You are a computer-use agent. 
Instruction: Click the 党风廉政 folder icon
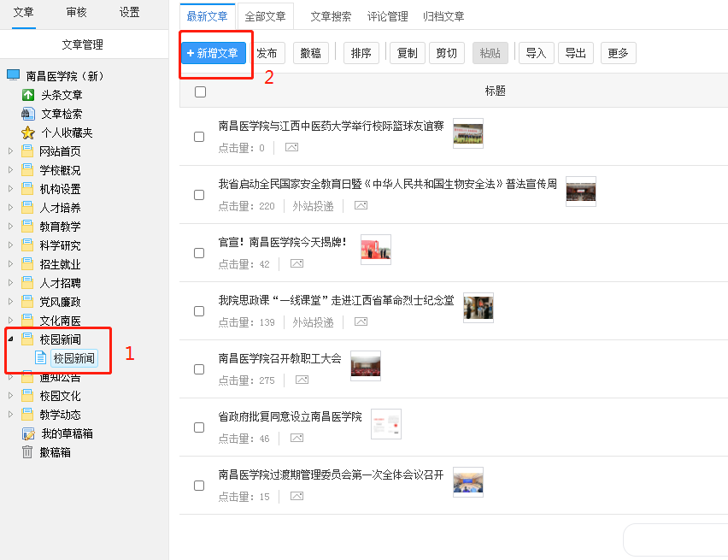pyautogui.click(x=27, y=302)
